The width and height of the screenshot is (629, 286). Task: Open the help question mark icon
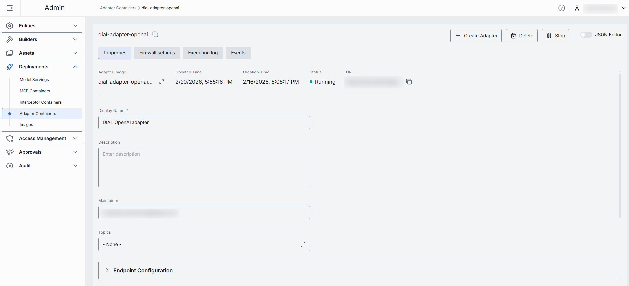pyautogui.click(x=561, y=8)
